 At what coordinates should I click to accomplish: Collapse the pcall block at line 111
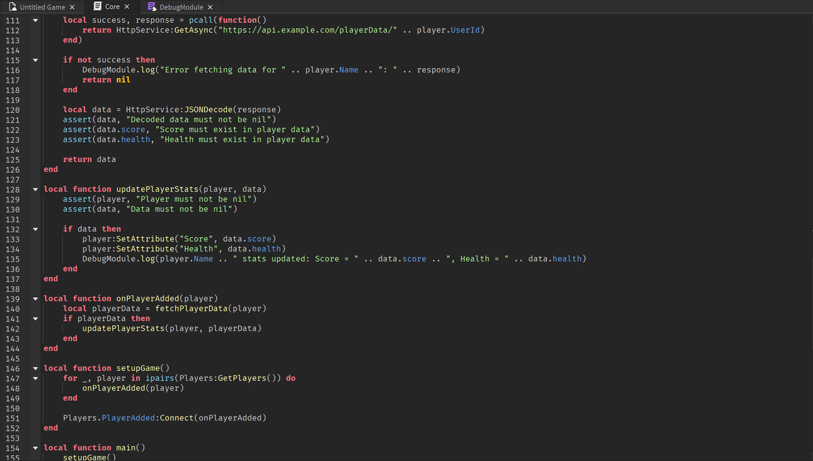tap(36, 20)
